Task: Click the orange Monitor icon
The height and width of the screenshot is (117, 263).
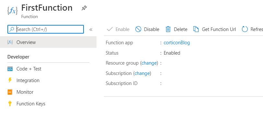Action: click(x=10, y=92)
